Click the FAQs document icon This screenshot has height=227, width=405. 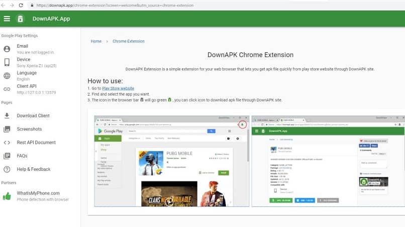(x=7, y=156)
